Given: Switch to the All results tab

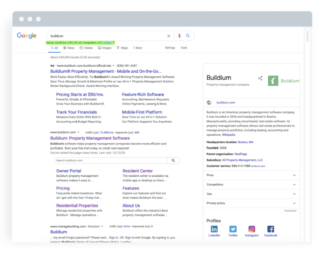Looking at the screenshot, I should (x=54, y=48).
